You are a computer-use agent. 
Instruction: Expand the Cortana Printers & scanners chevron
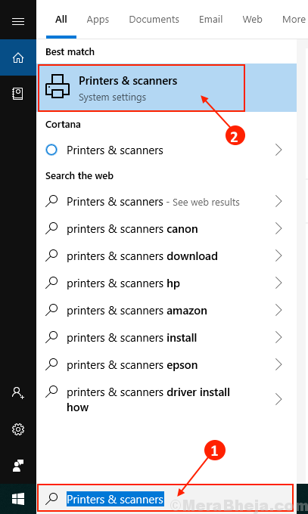click(x=278, y=150)
